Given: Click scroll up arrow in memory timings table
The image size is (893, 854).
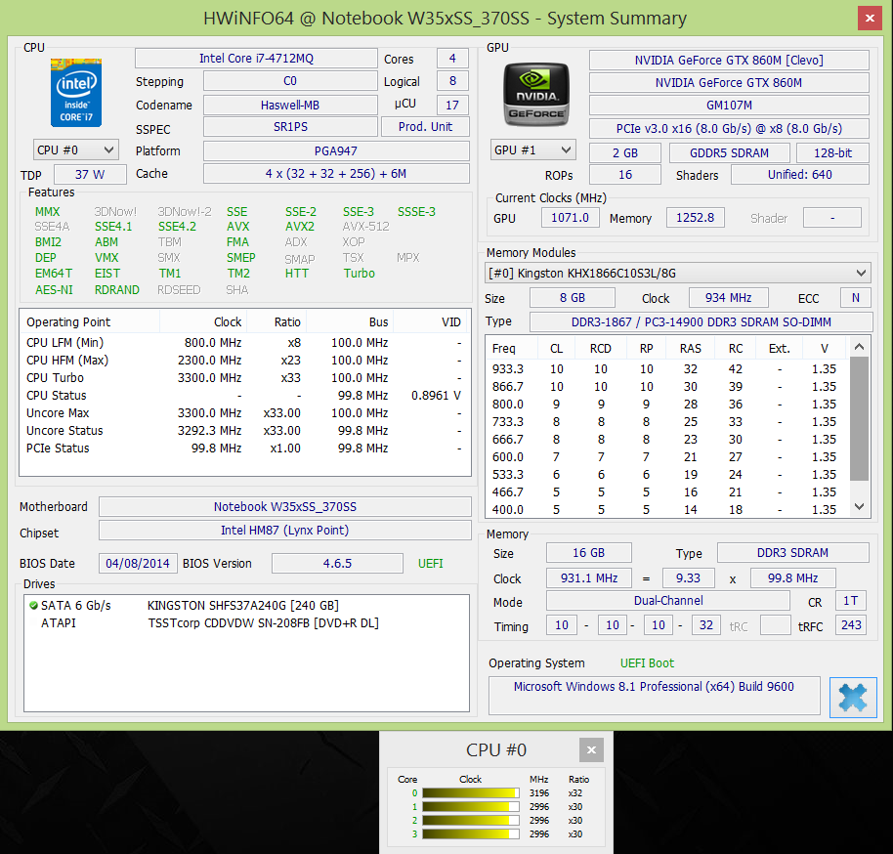Looking at the screenshot, I should point(860,346).
